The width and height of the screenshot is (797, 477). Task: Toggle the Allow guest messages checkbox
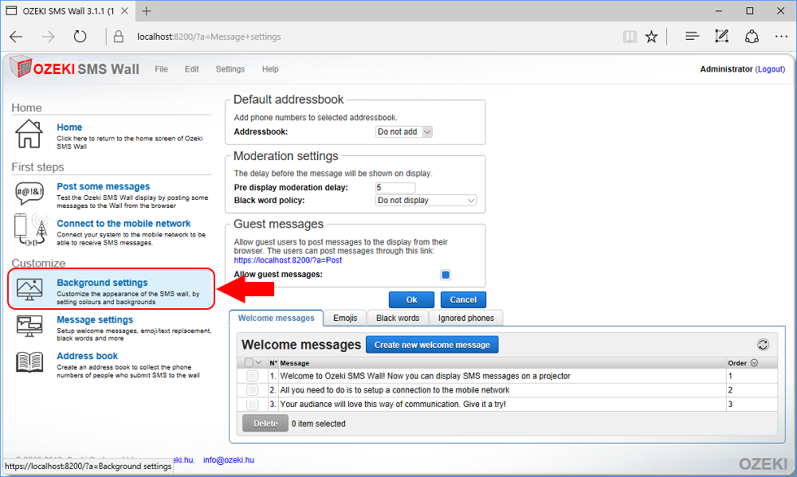coord(446,275)
